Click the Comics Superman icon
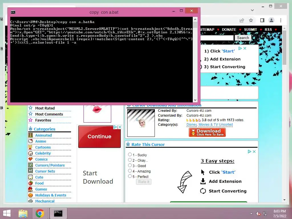The image size is (292, 219). 31,159
